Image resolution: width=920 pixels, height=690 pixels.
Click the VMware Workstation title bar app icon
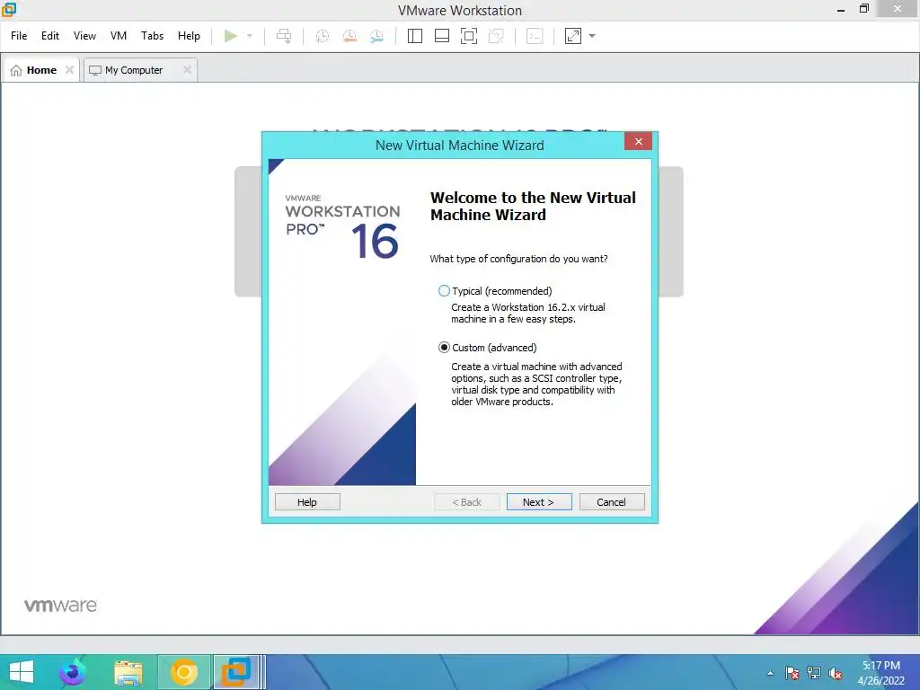[8, 9]
